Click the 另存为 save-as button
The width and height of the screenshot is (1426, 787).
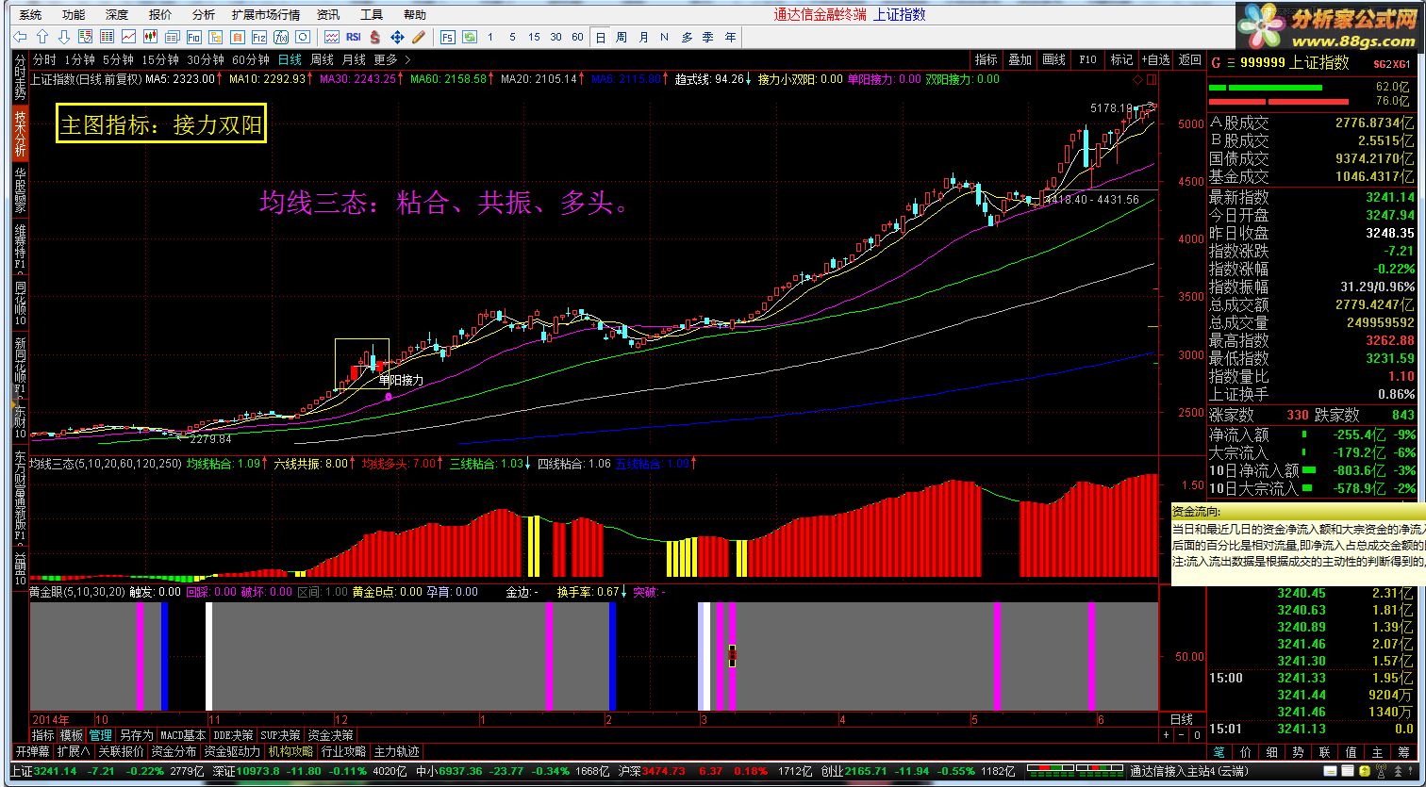point(136,735)
